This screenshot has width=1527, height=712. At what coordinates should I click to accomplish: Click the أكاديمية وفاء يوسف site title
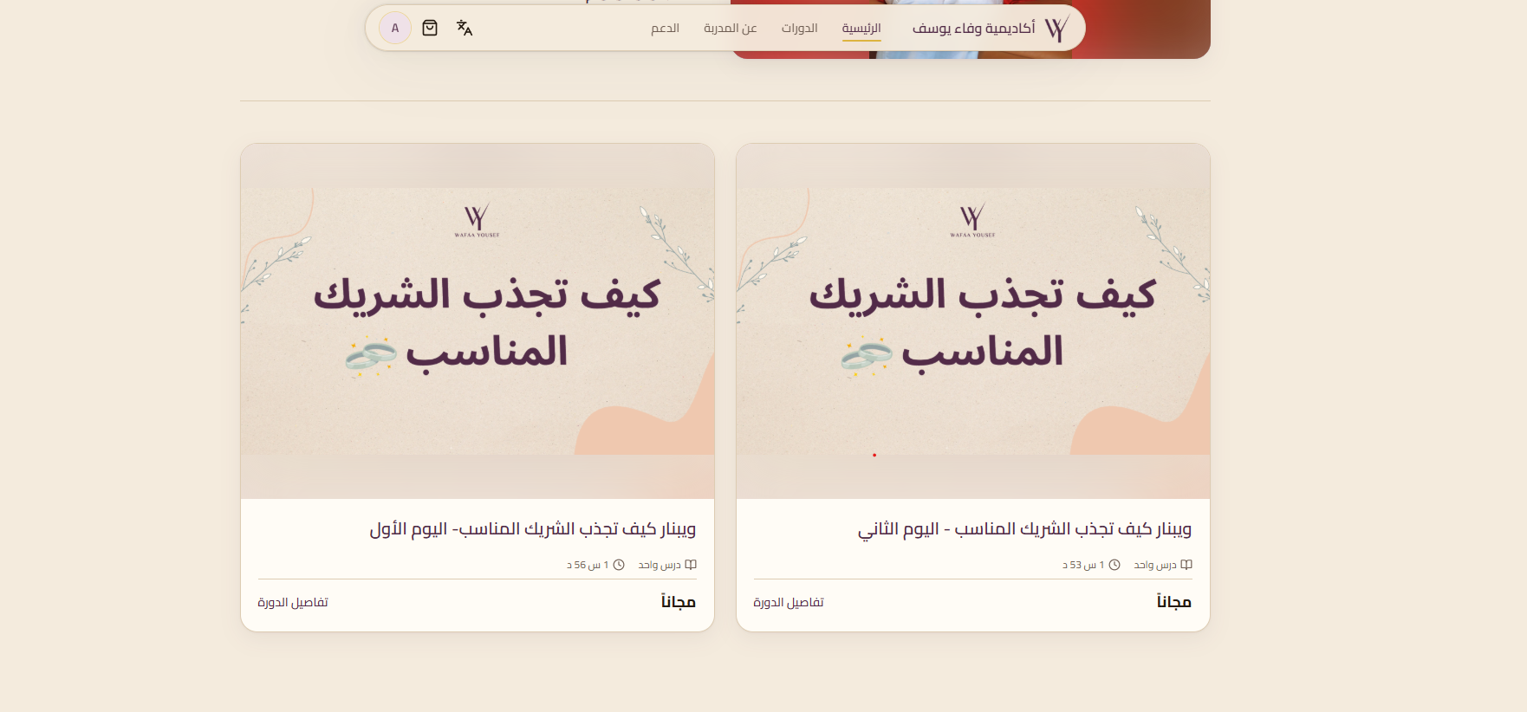(973, 29)
